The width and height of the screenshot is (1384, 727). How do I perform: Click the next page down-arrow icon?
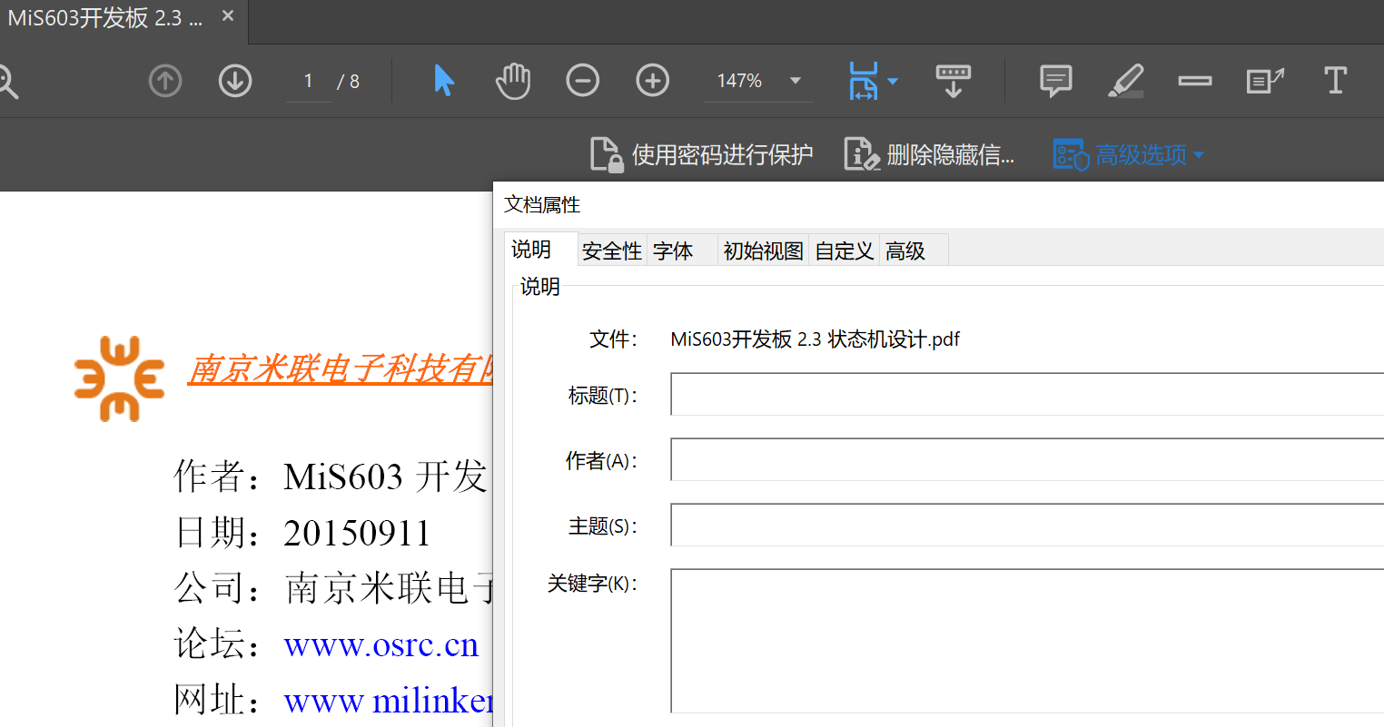click(235, 81)
